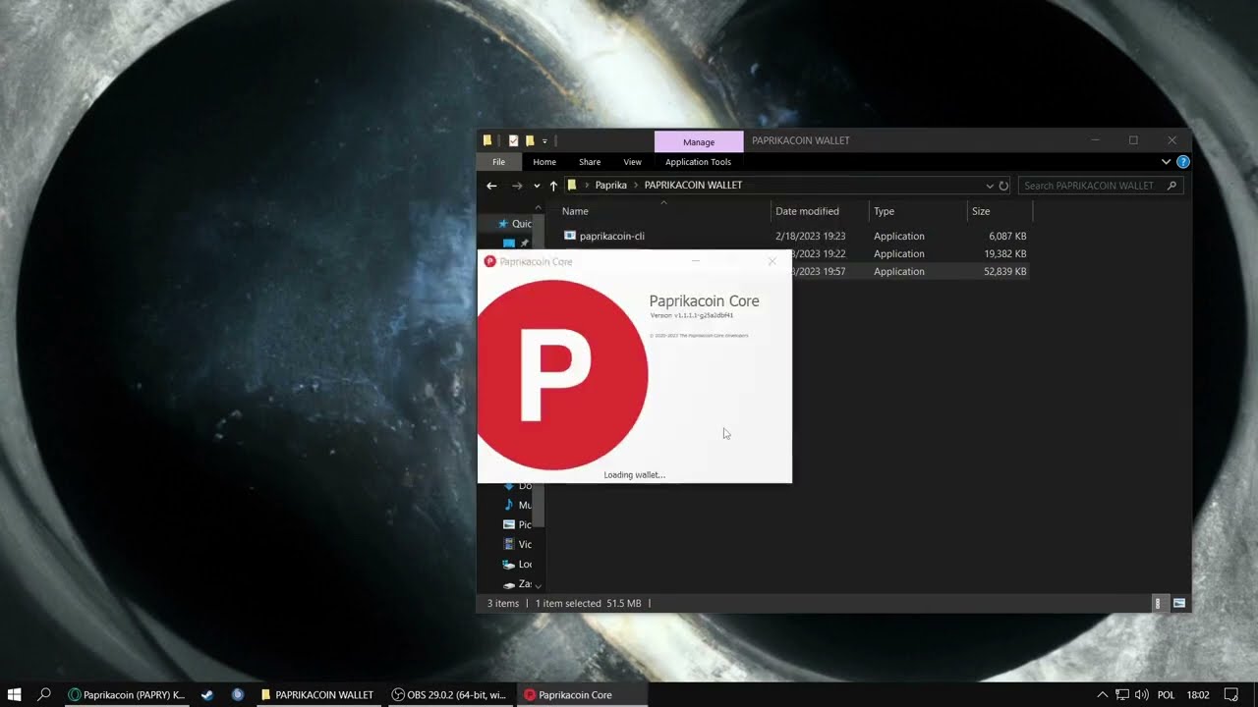Expand the address bar history dropdown
The width and height of the screenshot is (1258, 707).
(x=990, y=186)
